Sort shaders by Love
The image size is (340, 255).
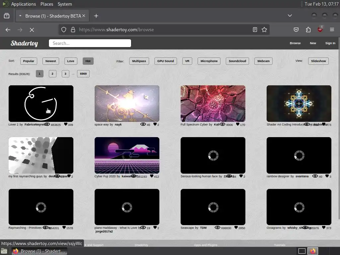(x=71, y=61)
